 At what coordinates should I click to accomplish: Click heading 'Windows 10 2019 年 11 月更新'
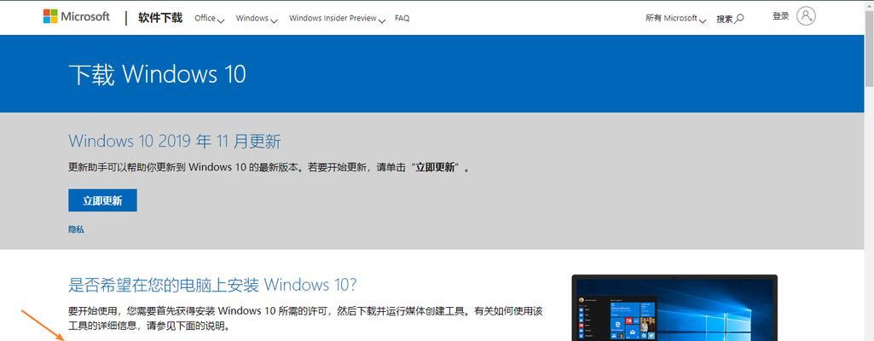point(175,141)
